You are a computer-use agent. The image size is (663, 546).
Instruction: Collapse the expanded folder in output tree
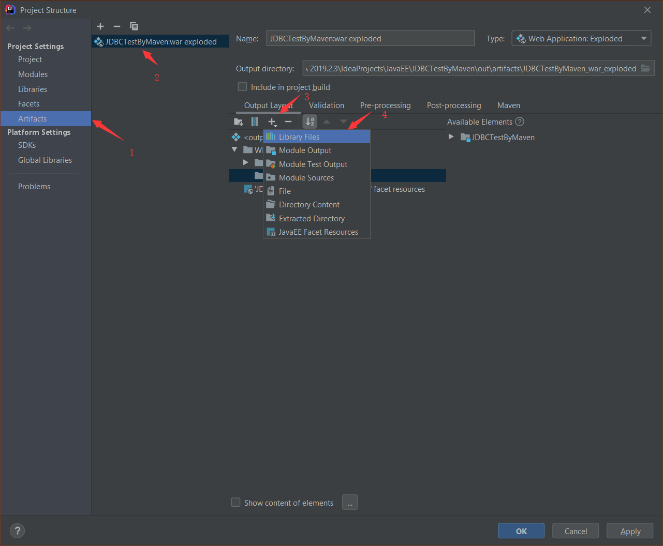click(234, 149)
